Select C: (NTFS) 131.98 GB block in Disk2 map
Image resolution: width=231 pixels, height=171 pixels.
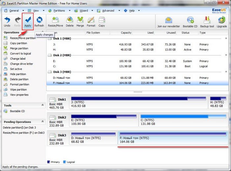coord(183,120)
